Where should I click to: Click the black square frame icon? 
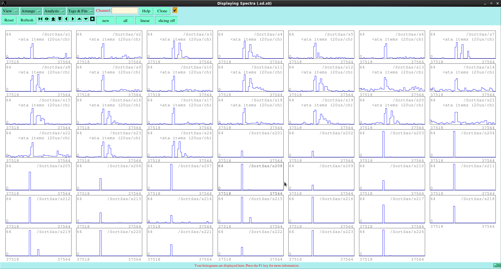click(92, 19)
